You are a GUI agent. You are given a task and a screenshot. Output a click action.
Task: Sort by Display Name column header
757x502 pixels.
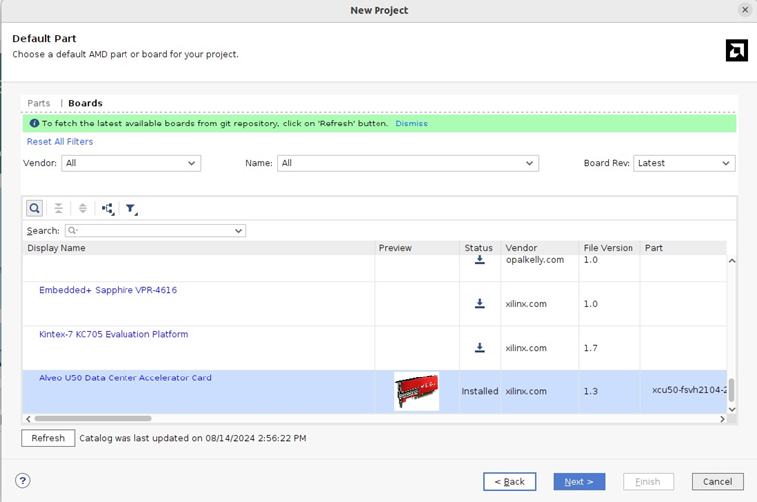point(198,248)
